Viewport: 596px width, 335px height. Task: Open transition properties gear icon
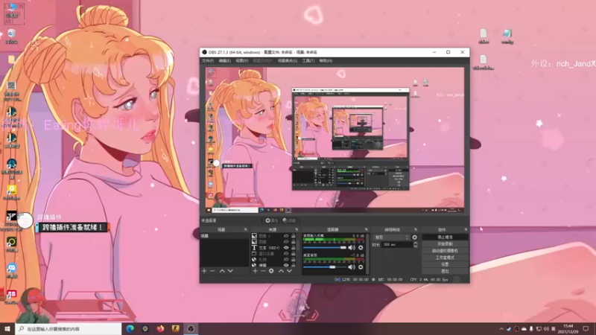415,237
